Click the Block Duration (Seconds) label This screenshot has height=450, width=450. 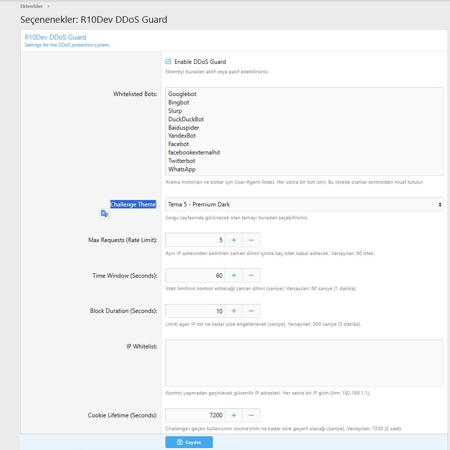[124, 311]
